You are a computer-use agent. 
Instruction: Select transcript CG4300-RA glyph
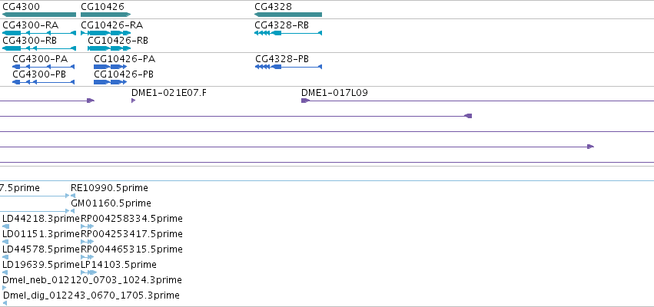click(39, 33)
